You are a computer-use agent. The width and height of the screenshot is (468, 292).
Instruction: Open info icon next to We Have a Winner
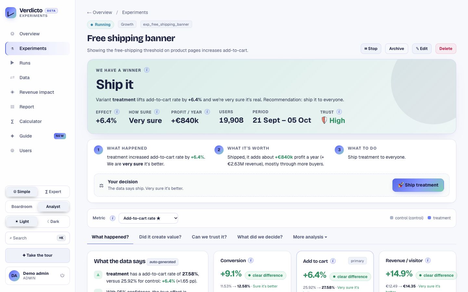(147, 70)
